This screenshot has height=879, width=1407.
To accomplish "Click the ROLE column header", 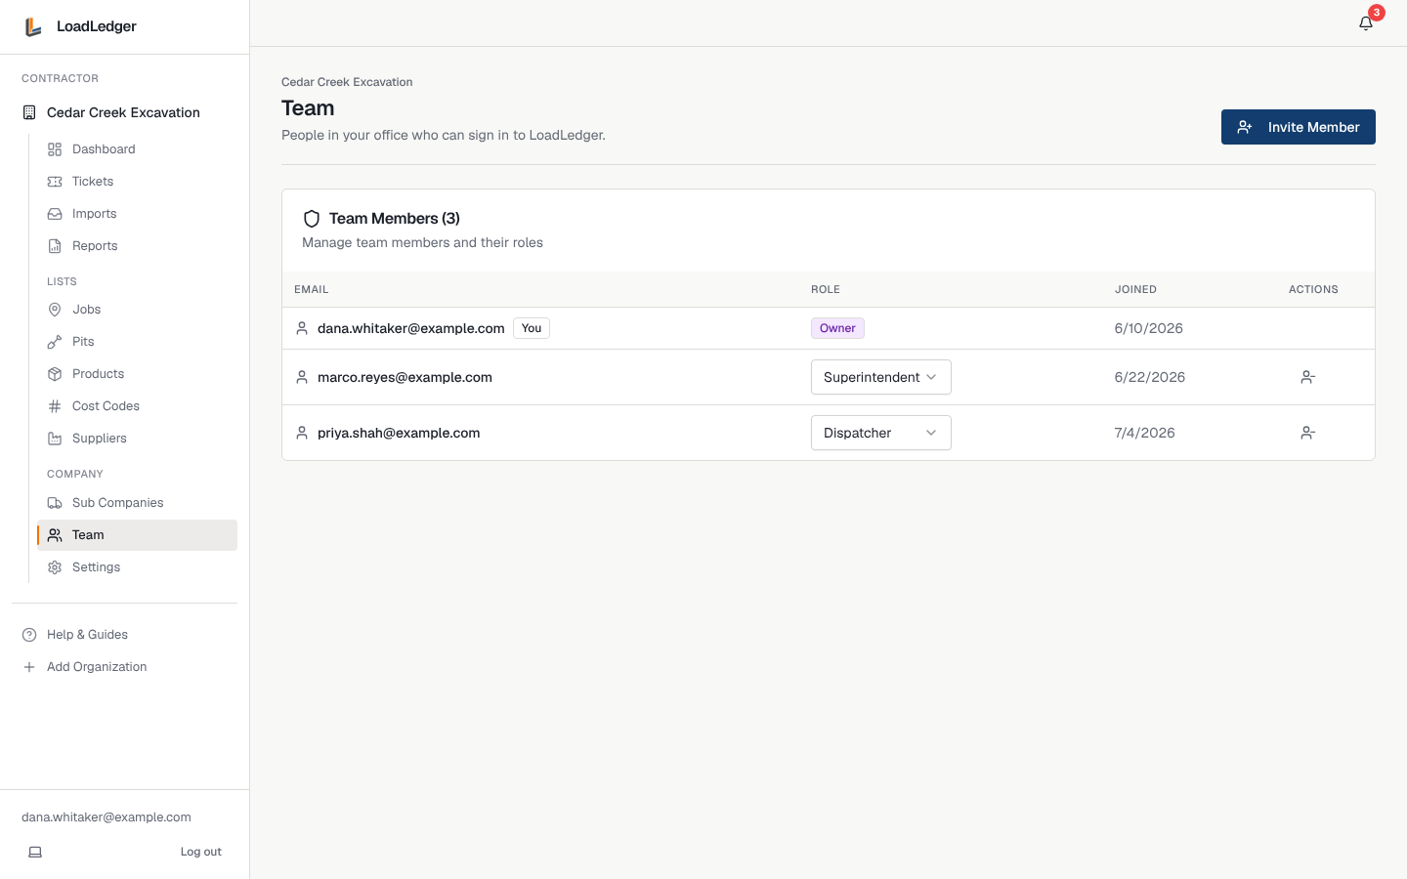I will tap(826, 289).
